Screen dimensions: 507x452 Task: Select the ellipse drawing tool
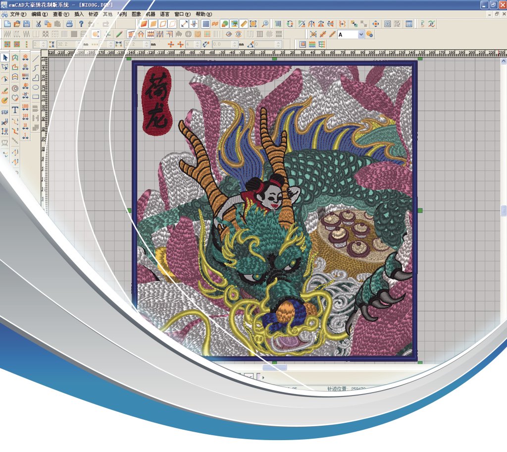tap(36, 87)
